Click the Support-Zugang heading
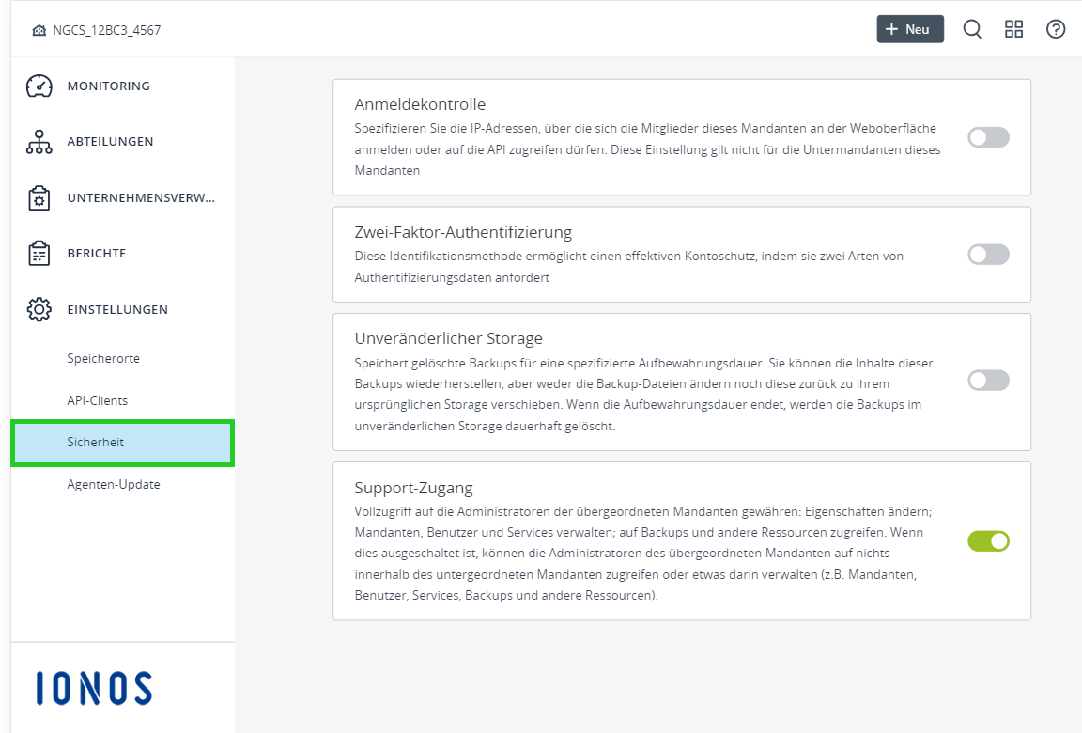The image size is (1082, 733). (x=414, y=488)
